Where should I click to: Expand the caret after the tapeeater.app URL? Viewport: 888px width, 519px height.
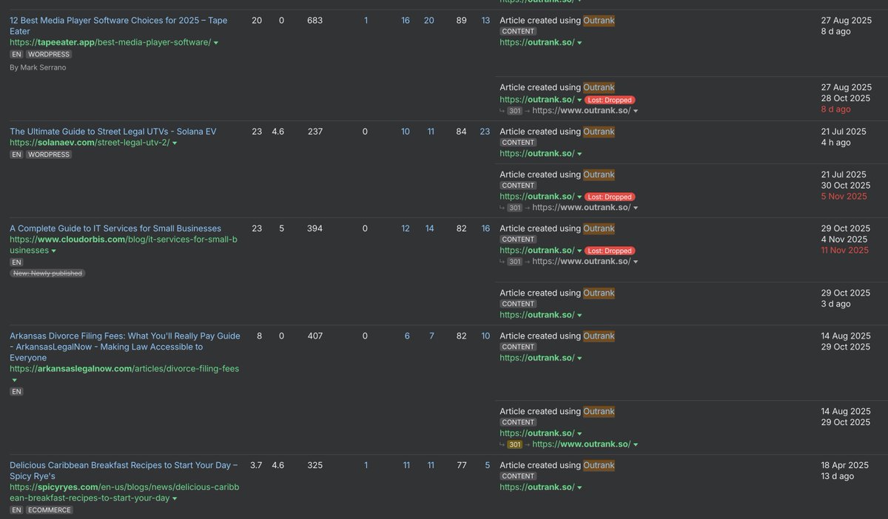[x=216, y=44]
